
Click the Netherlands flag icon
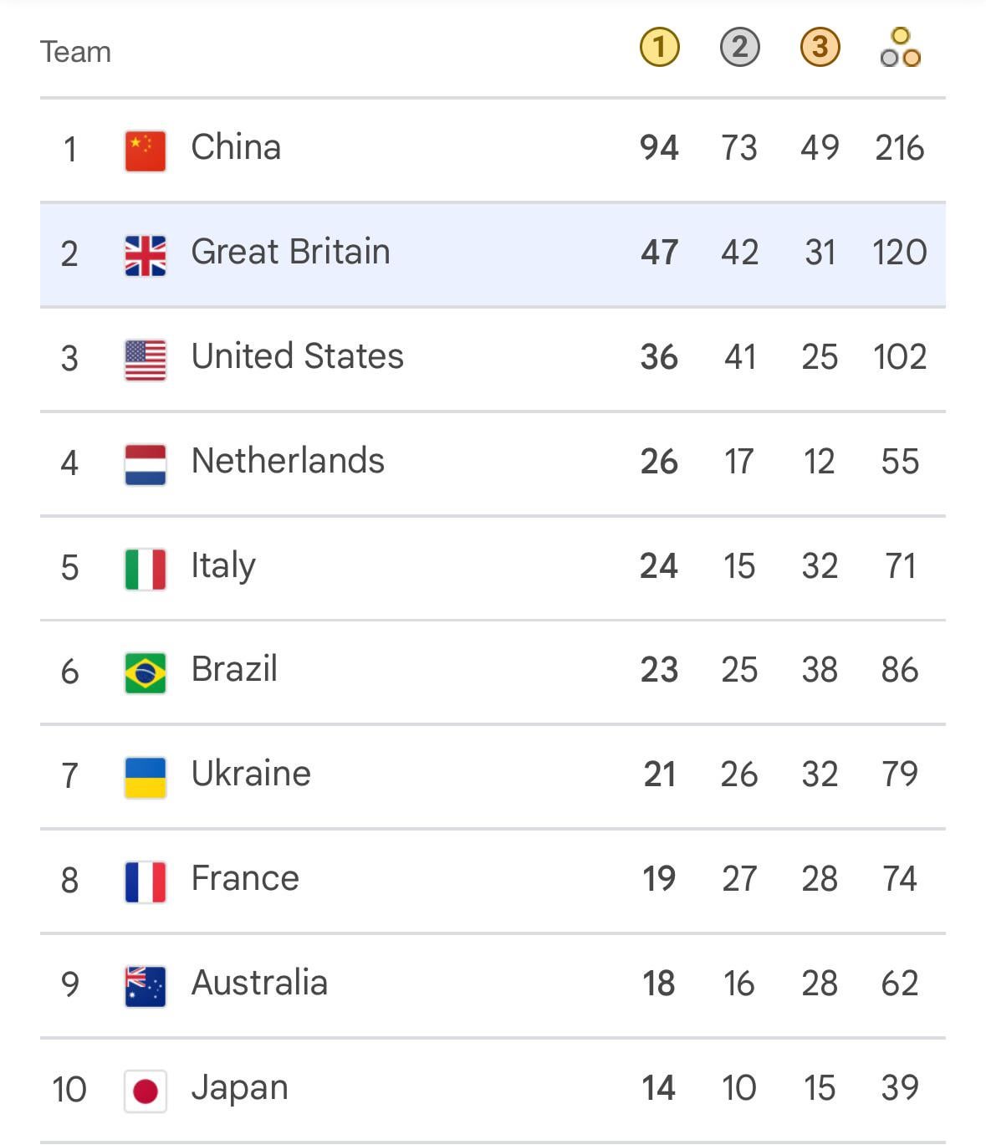tap(146, 464)
